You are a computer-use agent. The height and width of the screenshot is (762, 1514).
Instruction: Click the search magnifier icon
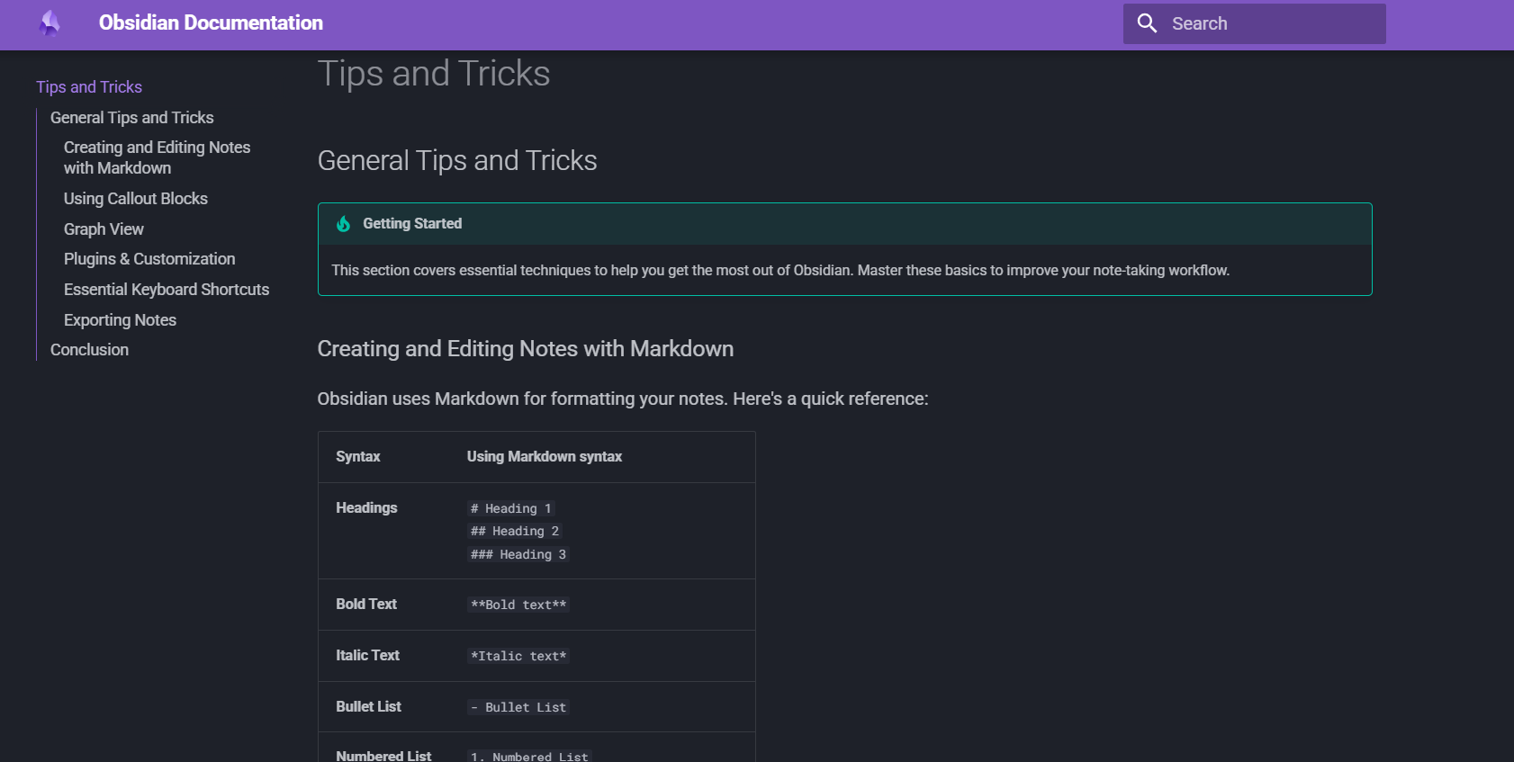(x=1147, y=23)
